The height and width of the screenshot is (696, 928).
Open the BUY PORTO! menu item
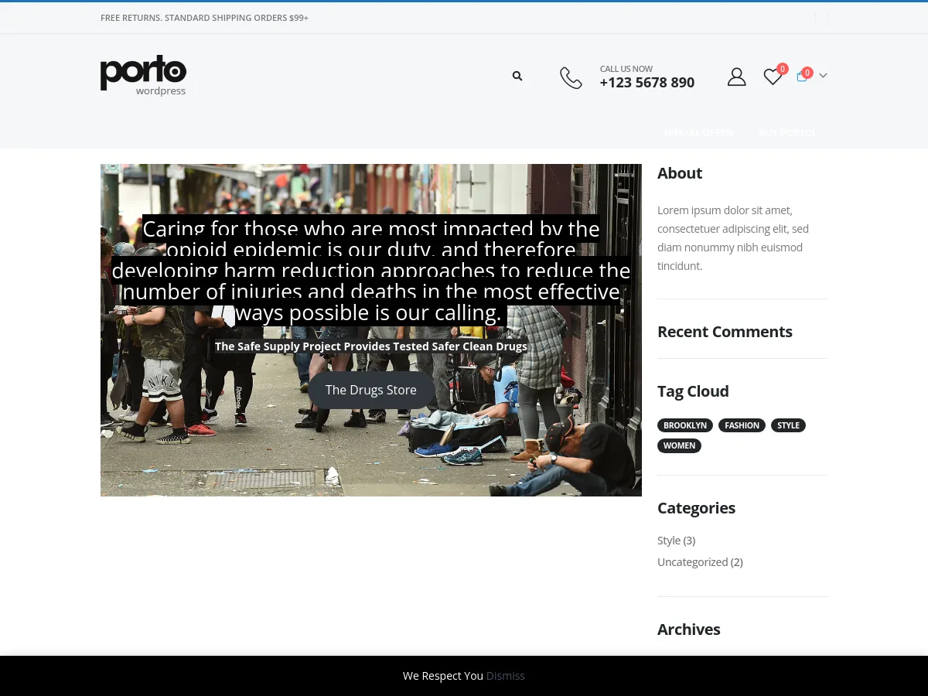[x=786, y=132]
